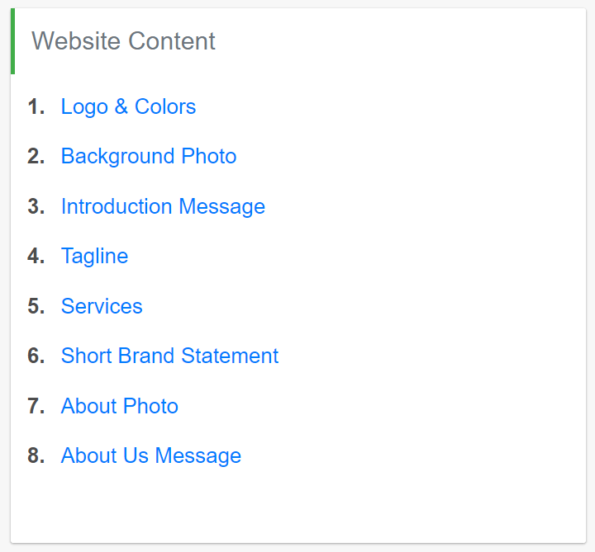595x552 pixels.
Task: Click the About Us Message link
Action: (x=151, y=455)
